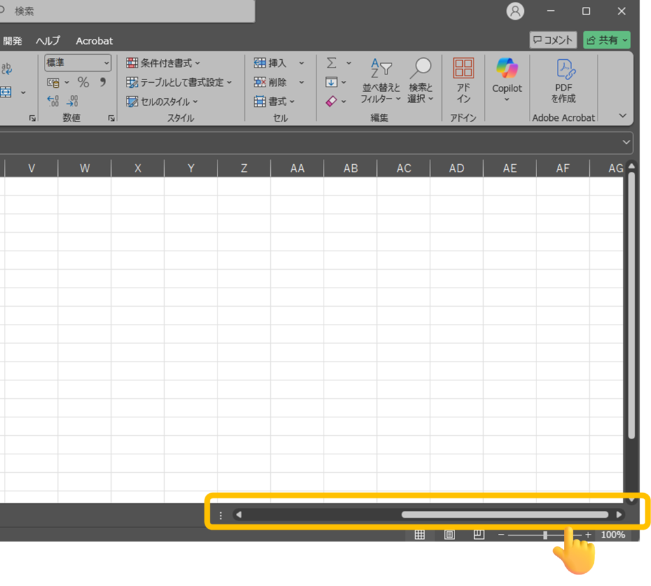Viewport: 651px width, 586px height.
Task: Click the comma style icon
Action: (102, 82)
